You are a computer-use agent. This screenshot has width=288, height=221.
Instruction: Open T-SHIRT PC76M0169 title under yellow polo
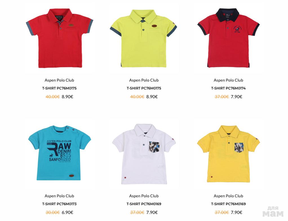tap(228, 204)
